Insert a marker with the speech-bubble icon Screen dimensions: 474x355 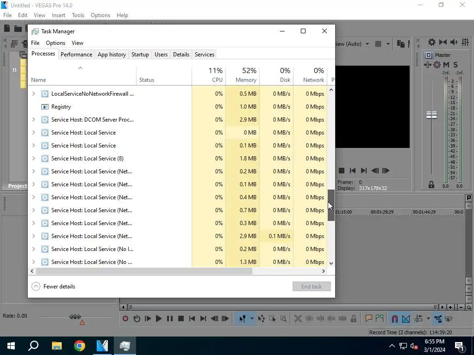point(368,318)
